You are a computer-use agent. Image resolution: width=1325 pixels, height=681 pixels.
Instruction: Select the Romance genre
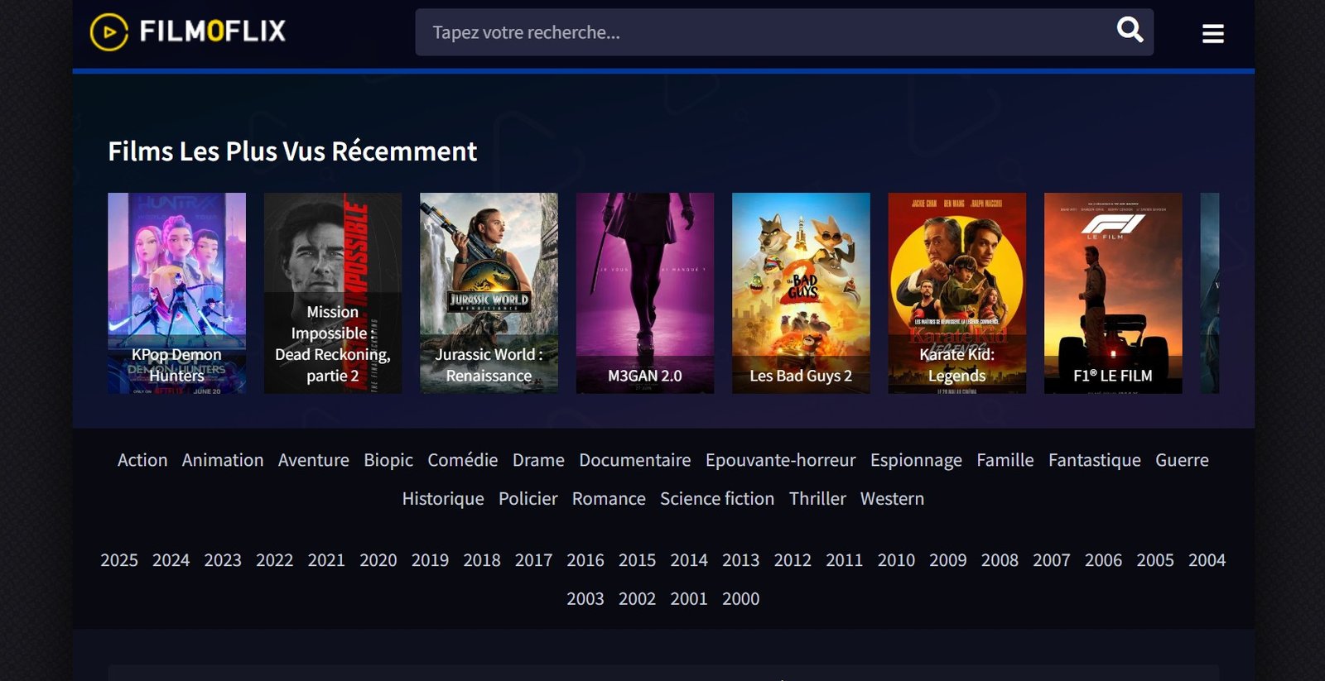tap(609, 499)
